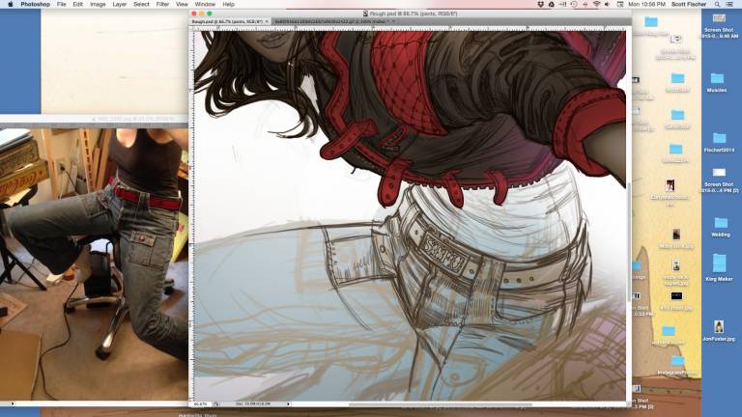Click the zoom percentage field in status bar
742x417 pixels.
(202, 404)
